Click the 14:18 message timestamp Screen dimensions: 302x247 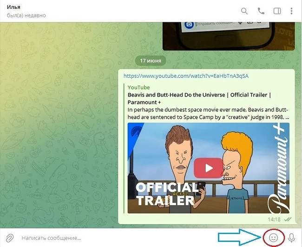[x=274, y=219]
